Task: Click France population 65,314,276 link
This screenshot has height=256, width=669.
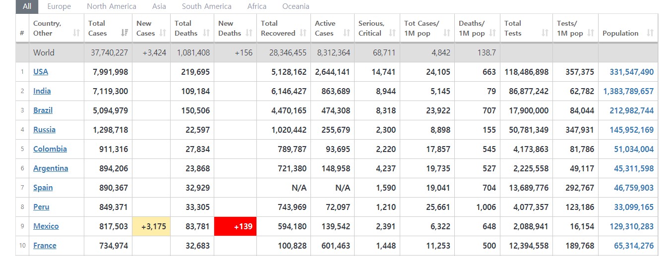Action: [634, 246]
